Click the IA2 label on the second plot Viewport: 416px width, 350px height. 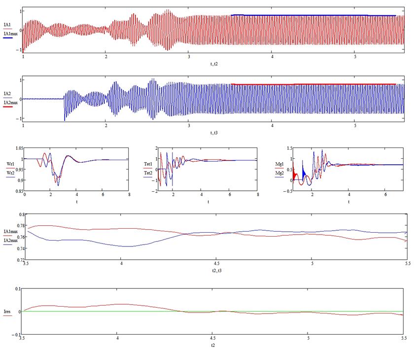(7, 93)
